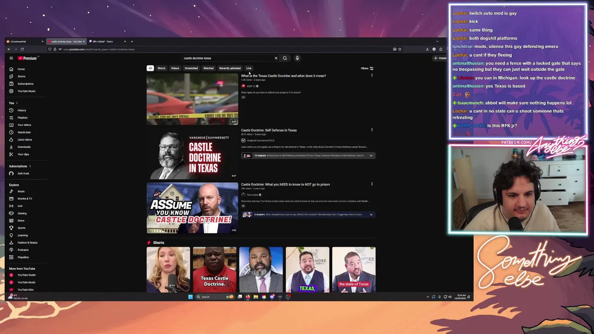Select the Watched filter chip
The height and width of the screenshot is (334, 594).
pyautogui.click(x=208, y=68)
